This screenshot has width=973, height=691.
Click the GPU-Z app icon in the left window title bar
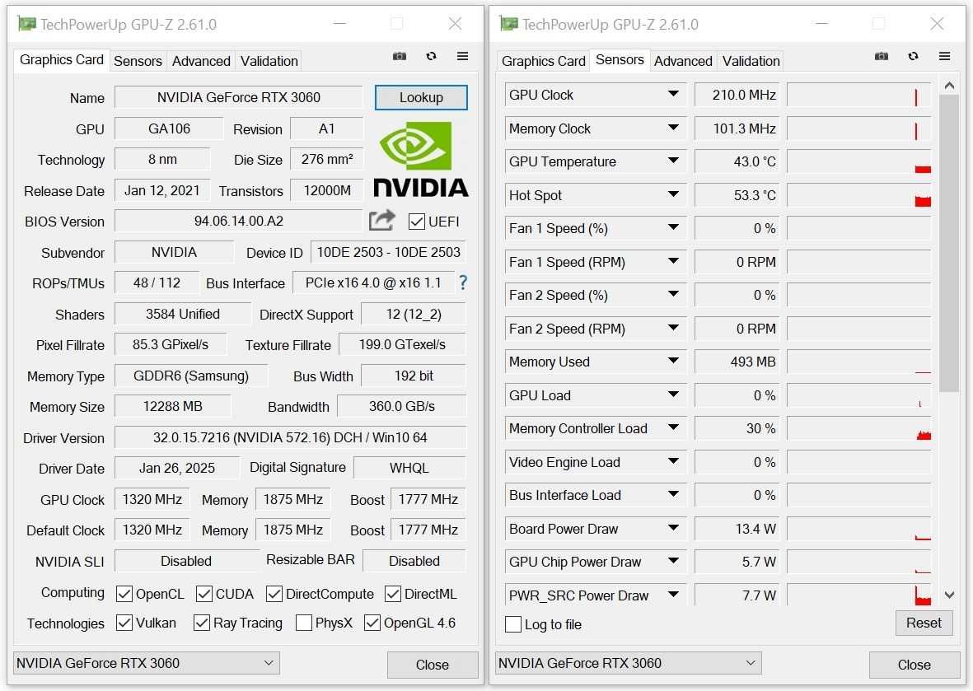[x=26, y=24]
